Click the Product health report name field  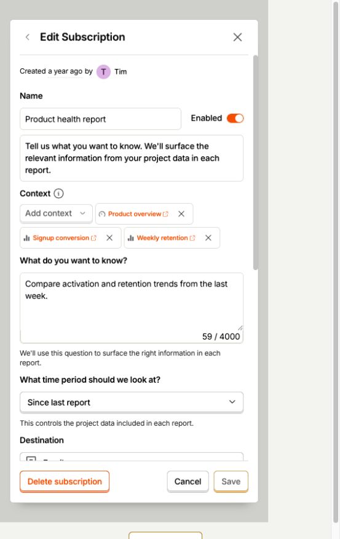point(100,119)
